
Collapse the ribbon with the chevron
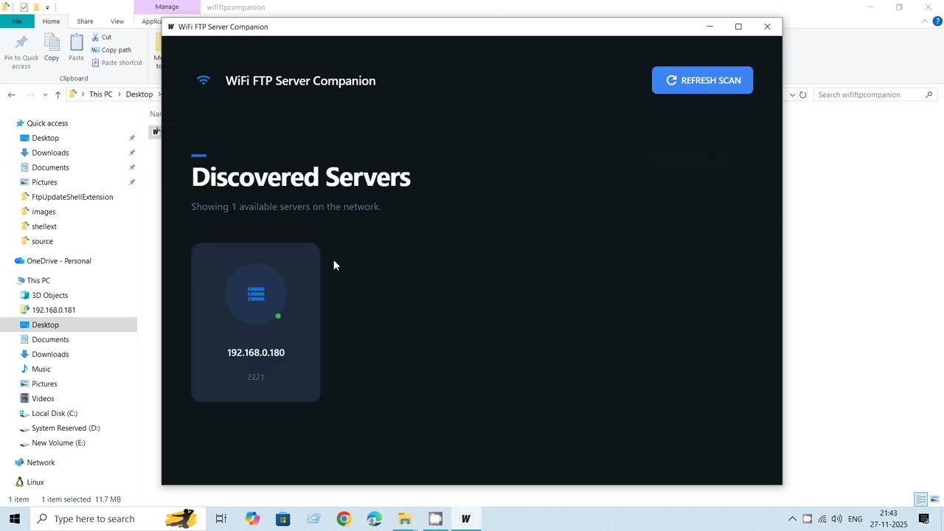(925, 21)
